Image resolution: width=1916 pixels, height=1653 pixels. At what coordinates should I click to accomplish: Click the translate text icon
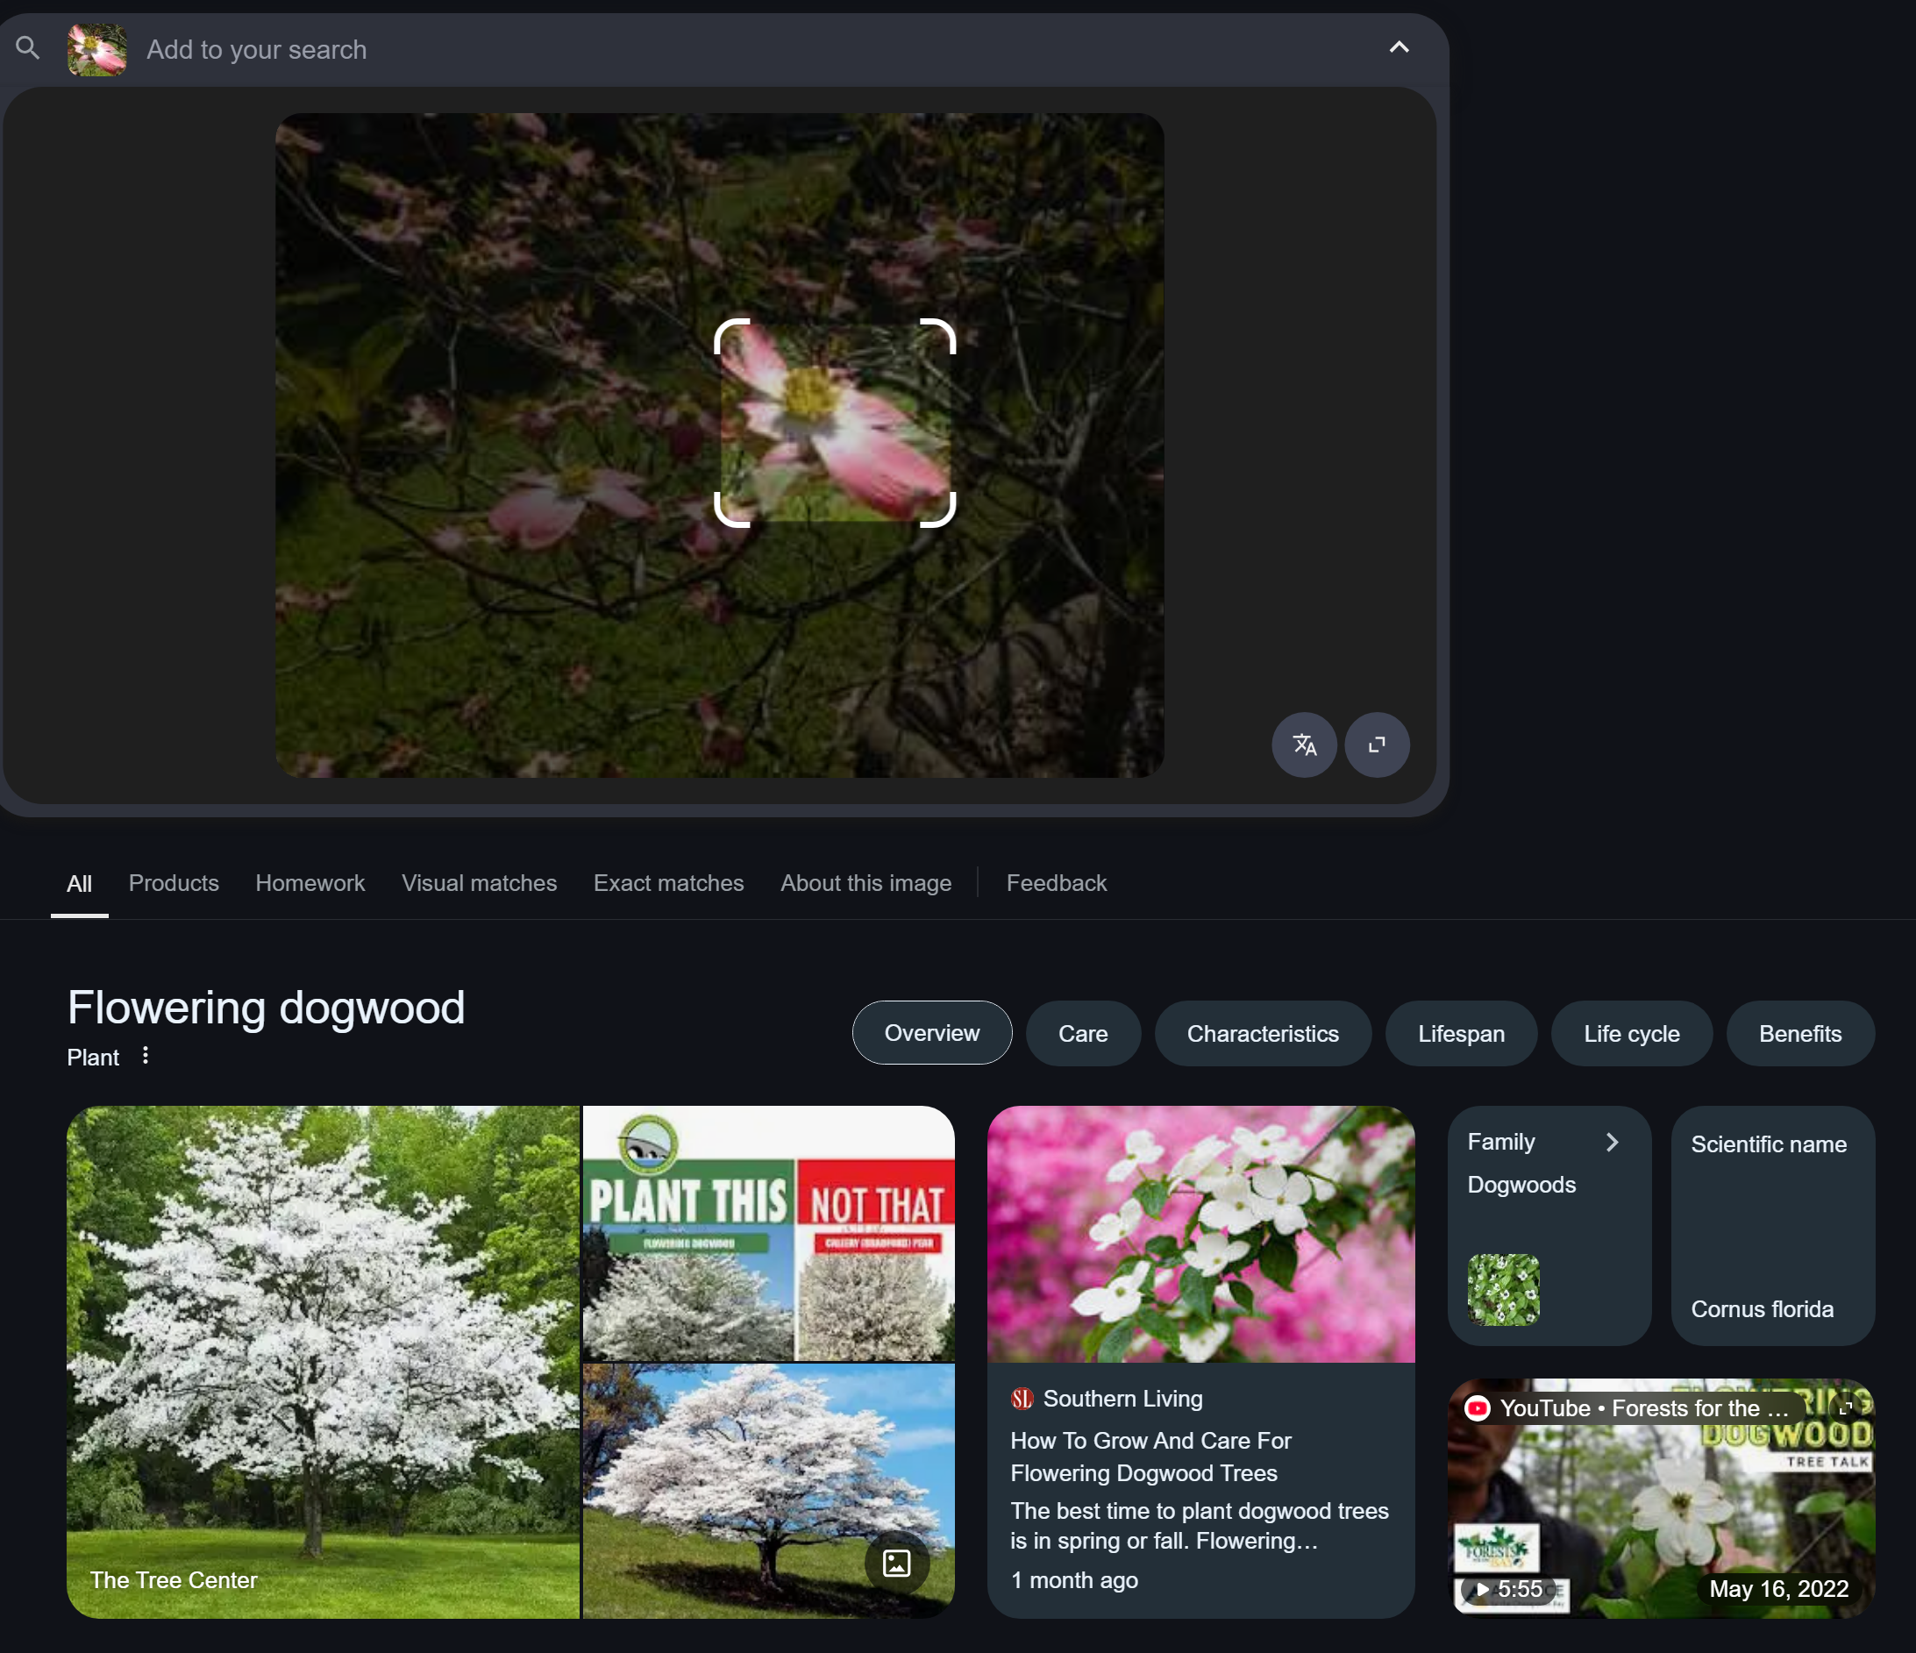tap(1304, 745)
